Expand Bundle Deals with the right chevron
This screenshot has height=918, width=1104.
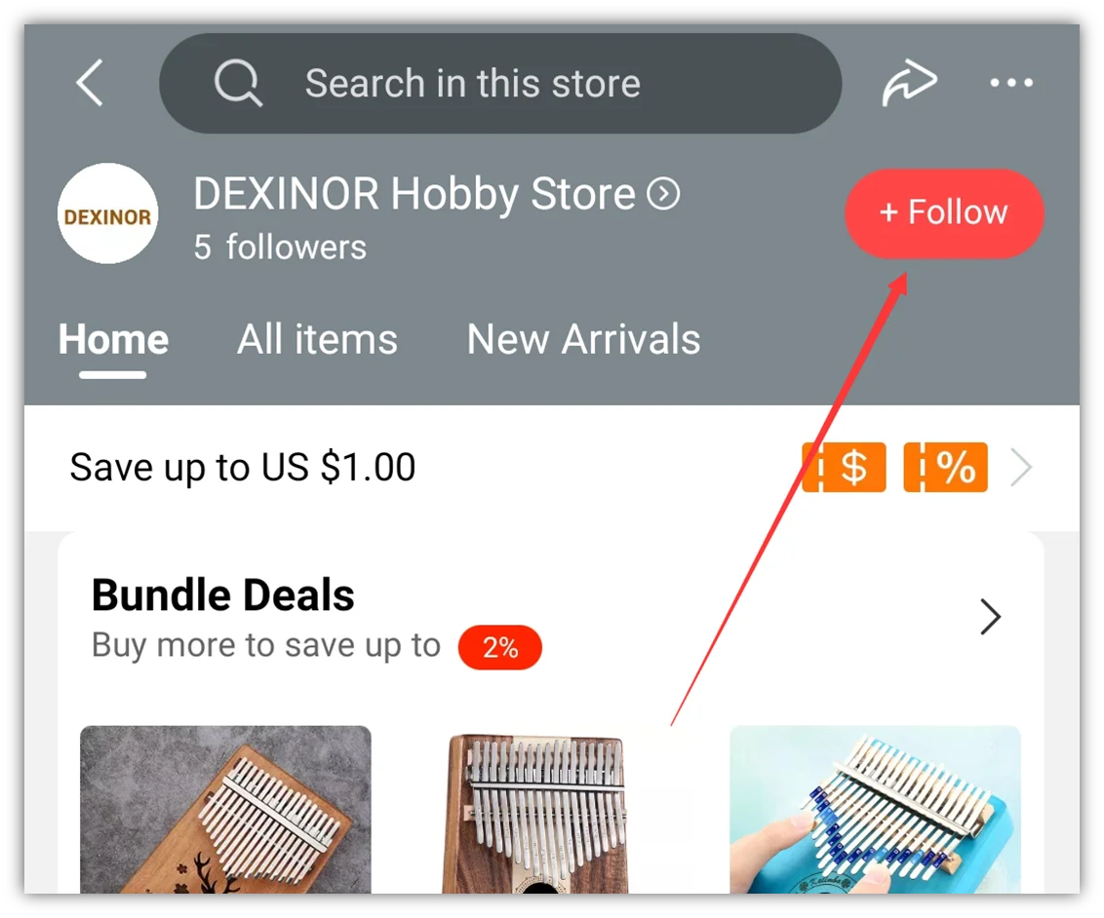991,617
